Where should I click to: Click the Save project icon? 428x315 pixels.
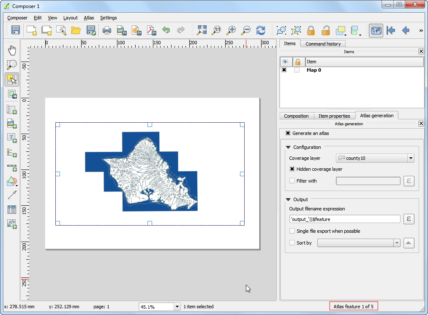16,30
